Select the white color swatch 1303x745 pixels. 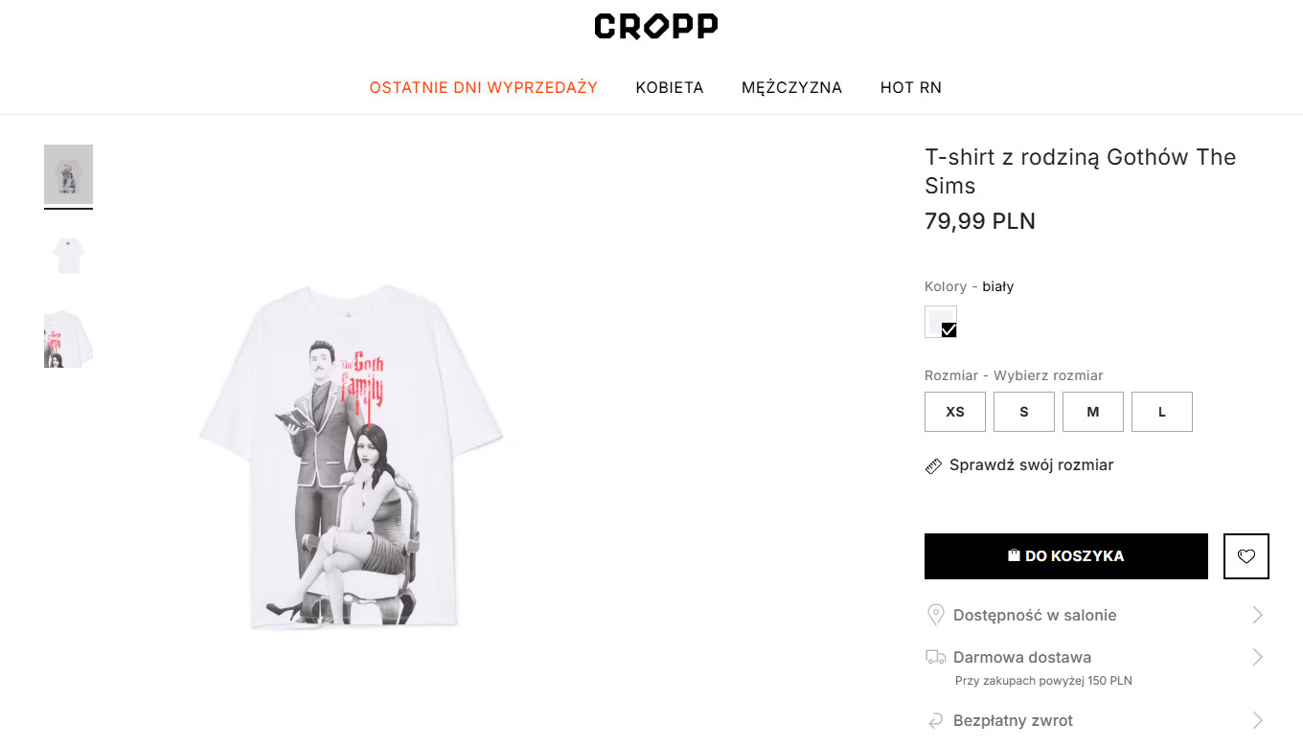coord(941,322)
